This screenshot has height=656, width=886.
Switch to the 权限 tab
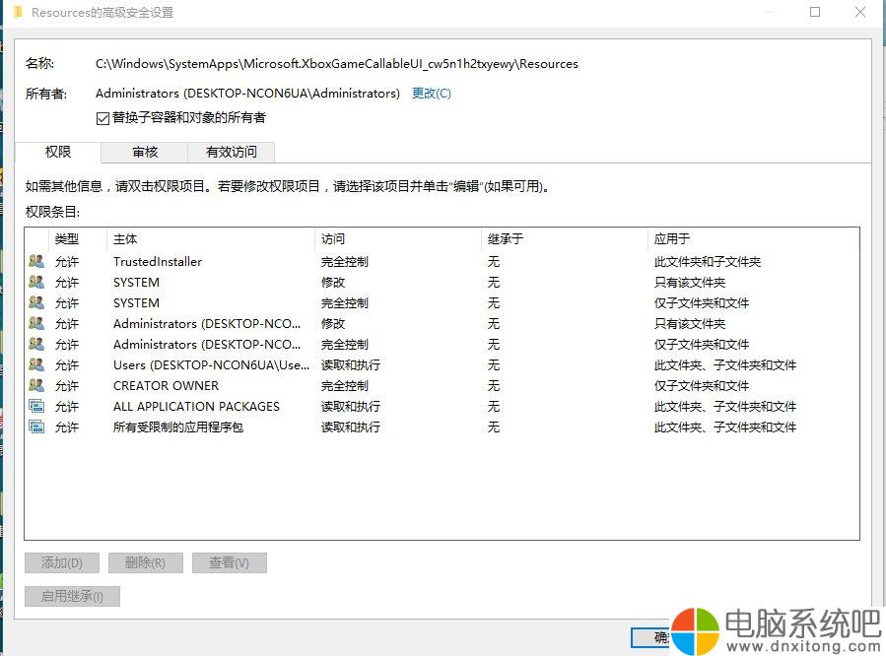[57, 152]
